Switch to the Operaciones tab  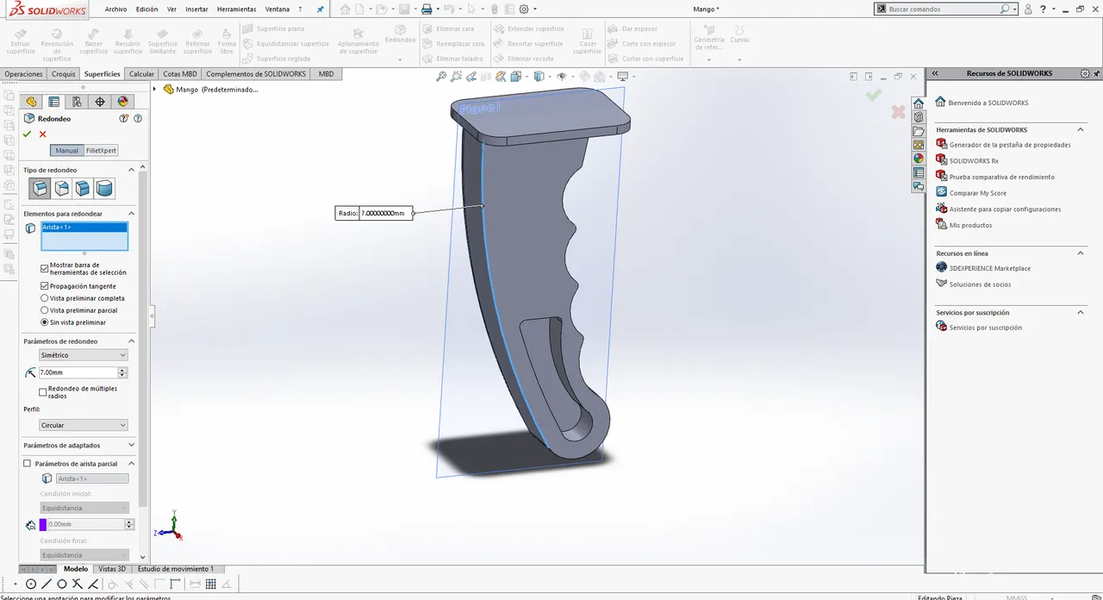(x=23, y=74)
